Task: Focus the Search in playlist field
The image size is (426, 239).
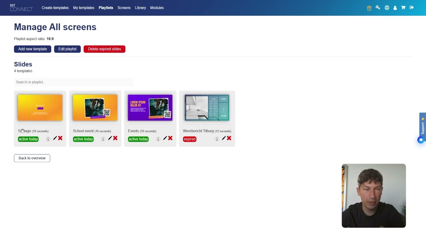Action: [73, 82]
